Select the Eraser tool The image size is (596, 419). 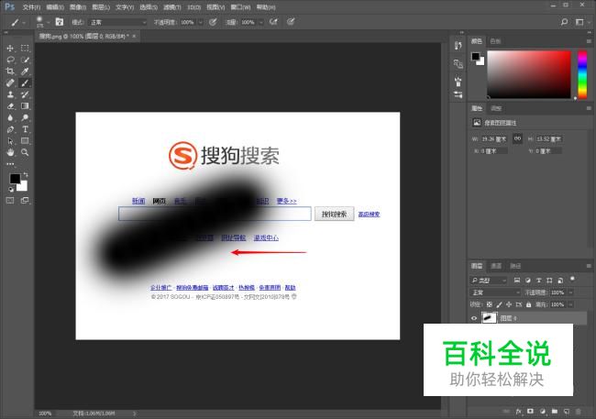pyautogui.click(x=10, y=106)
